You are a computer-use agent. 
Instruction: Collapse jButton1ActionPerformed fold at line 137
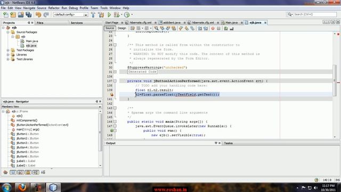tap(115, 81)
